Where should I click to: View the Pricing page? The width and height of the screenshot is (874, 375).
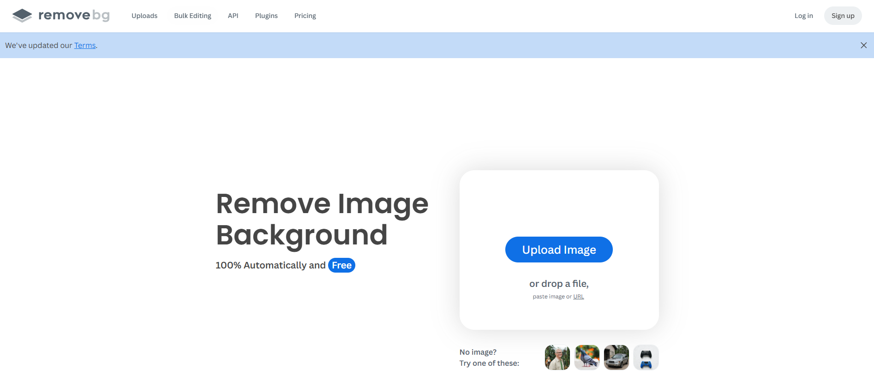(305, 16)
